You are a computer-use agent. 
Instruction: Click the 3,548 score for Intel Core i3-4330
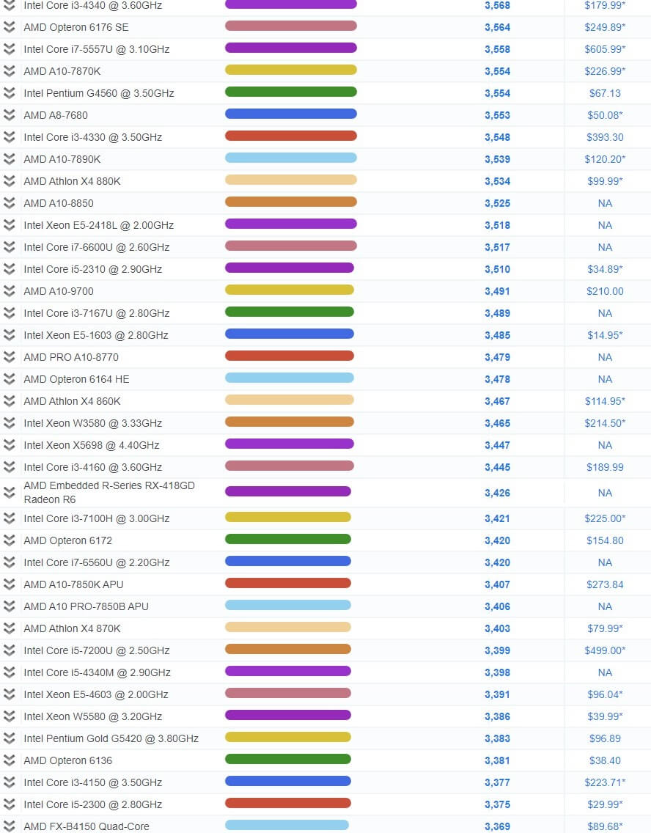(497, 137)
